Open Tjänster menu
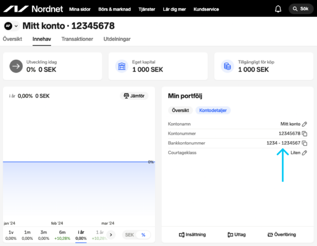 click(x=147, y=9)
